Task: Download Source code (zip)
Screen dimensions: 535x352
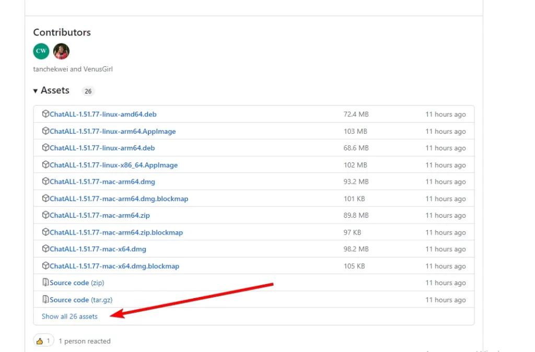Action: [77, 283]
